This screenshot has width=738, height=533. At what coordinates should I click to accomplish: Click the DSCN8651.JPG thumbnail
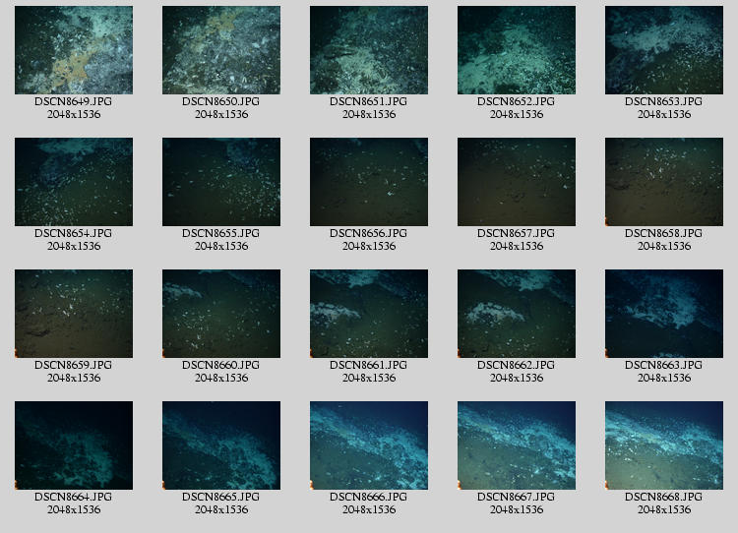369,50
